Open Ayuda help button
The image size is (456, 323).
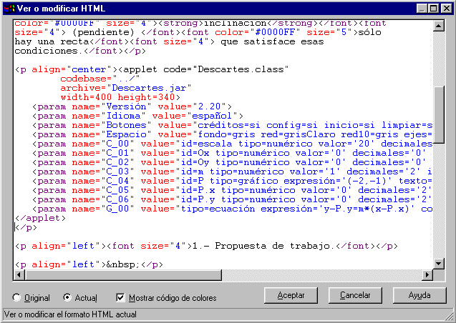click(x=419, y=295)
